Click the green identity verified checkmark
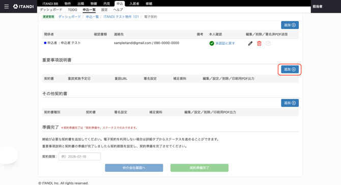The width and height of the screenshot is (341, 185). 212,43
